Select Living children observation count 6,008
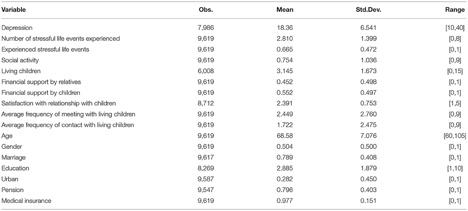The image size is (468, 211). tap(207, 71)
